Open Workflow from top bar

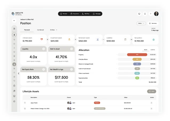[86, 14]
